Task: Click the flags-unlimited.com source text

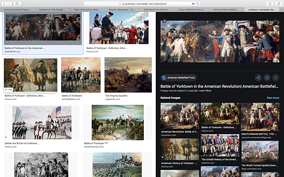Action: pyautogui.click(x=252, y=169)
